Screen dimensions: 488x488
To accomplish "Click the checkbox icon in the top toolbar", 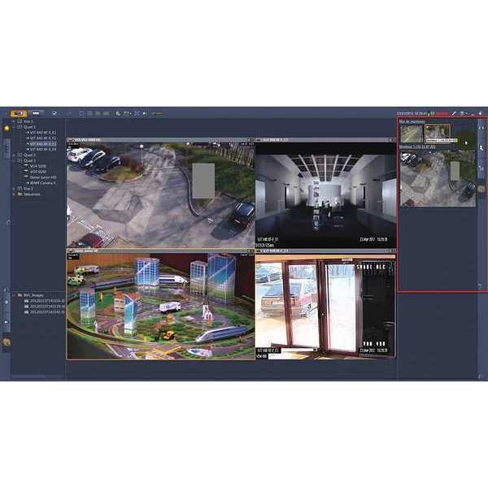I will pos(54,113).
